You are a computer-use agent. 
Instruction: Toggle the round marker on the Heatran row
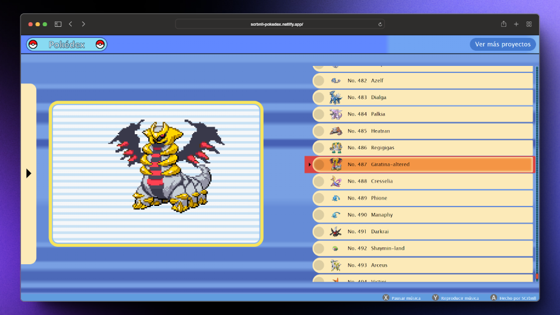pyautogui.click(x=319, y=131)
